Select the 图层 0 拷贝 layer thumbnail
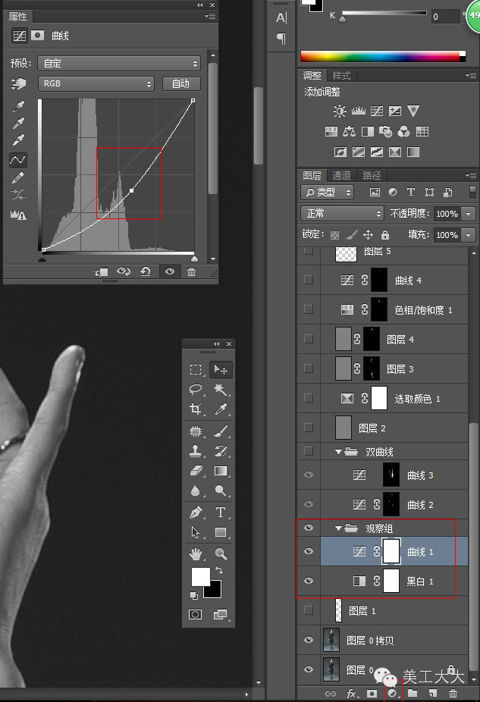 (x=331, y=640)
